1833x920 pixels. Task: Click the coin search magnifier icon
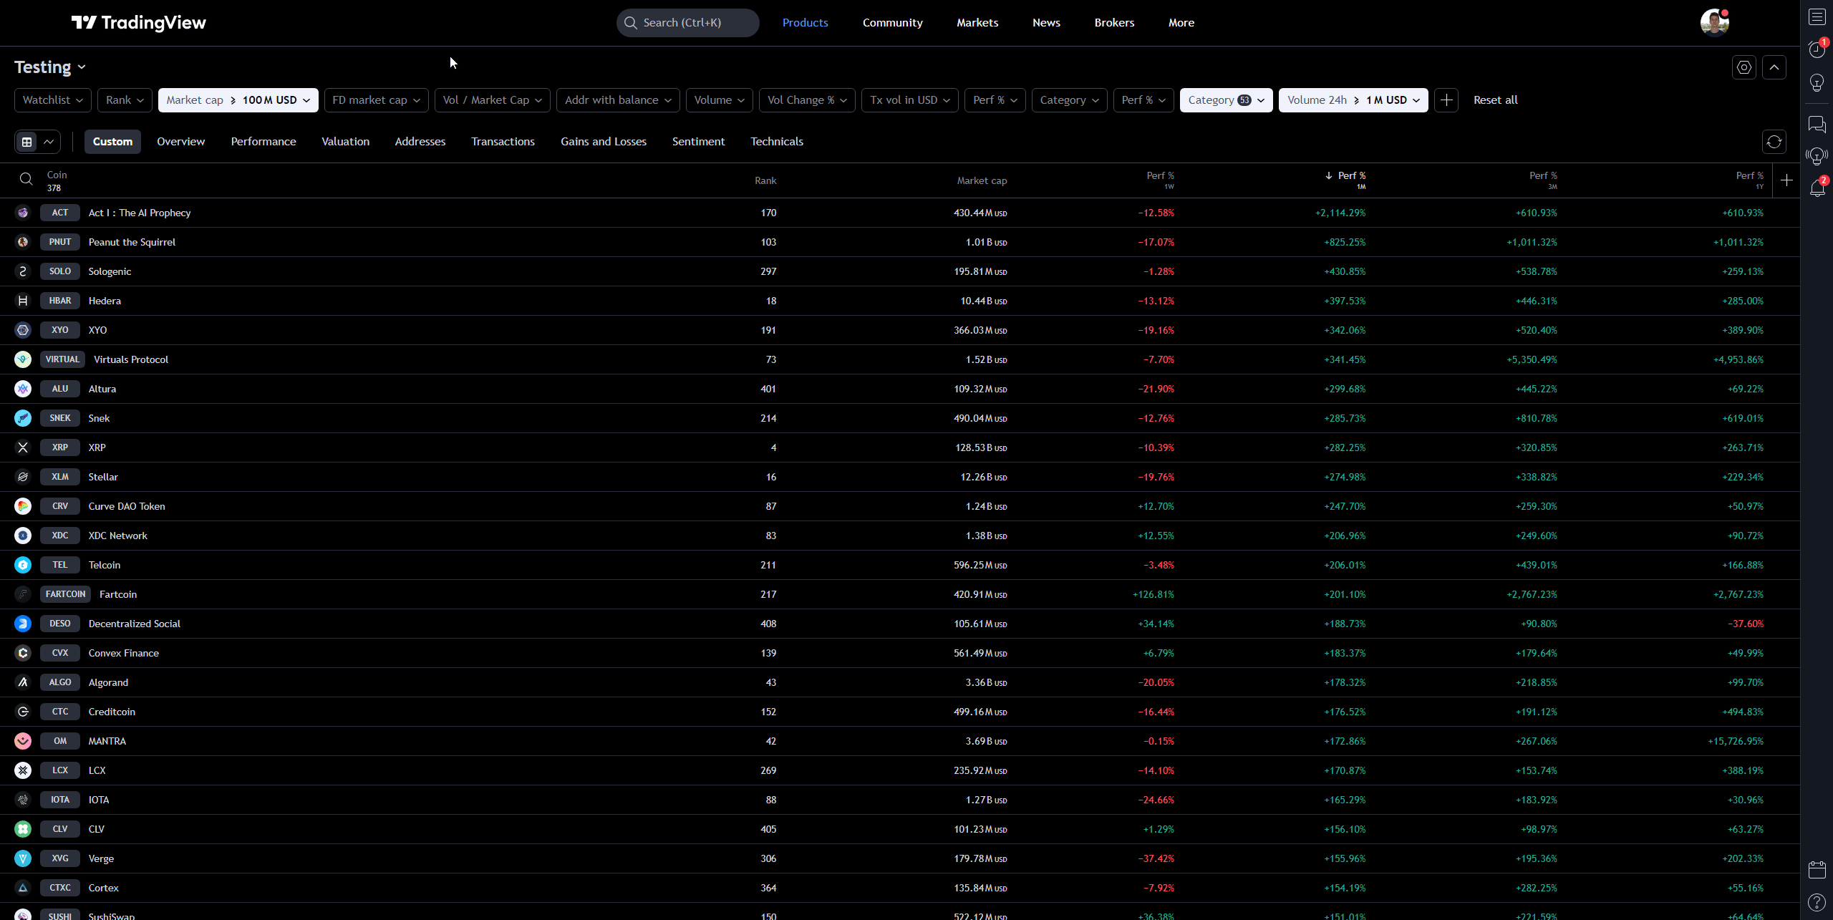pyautogui.click(x=26, y=179)
